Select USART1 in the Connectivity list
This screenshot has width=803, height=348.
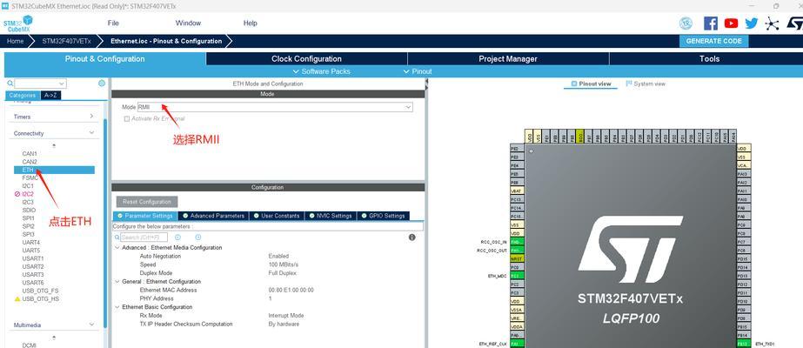[33, 258]
